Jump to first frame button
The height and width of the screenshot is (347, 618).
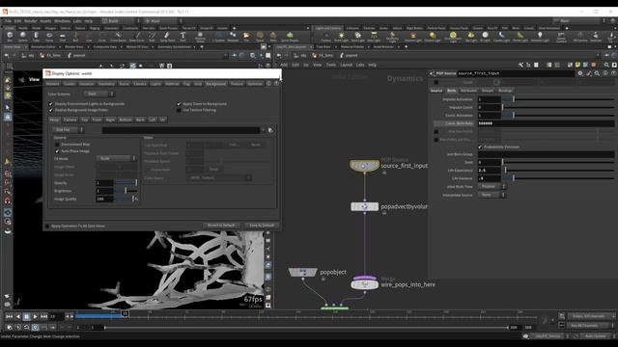[9, 316]
